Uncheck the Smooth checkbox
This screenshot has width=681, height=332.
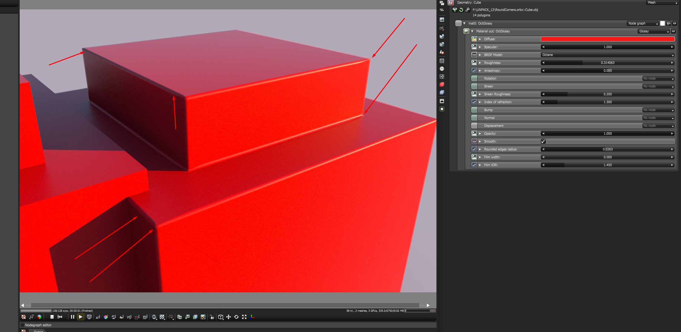(x=543, y=141)
